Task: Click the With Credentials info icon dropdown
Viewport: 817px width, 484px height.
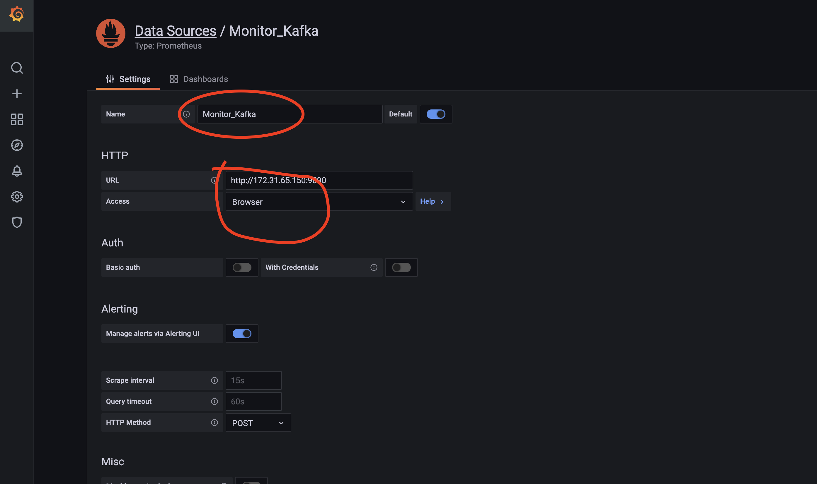Action: pyautogui.click(x=374, y=267)
